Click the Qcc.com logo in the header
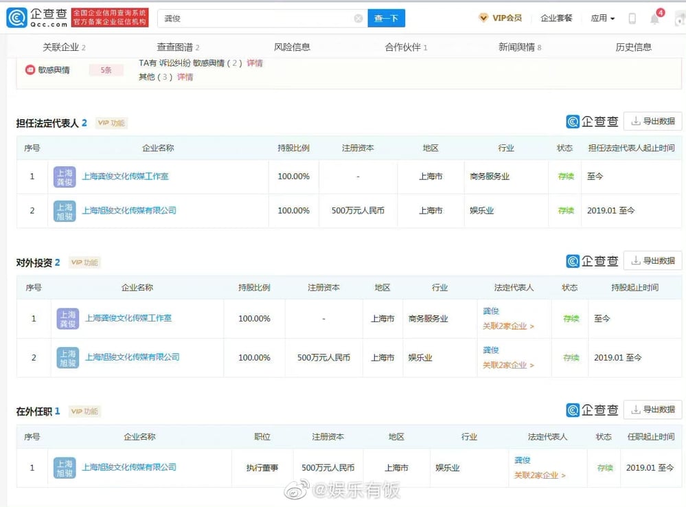Image resolution: width=686 pixels, height=507 pixels. coord(37,18)
